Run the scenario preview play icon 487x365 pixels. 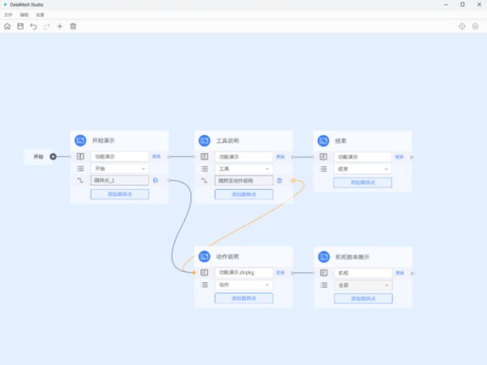point(475,26)
